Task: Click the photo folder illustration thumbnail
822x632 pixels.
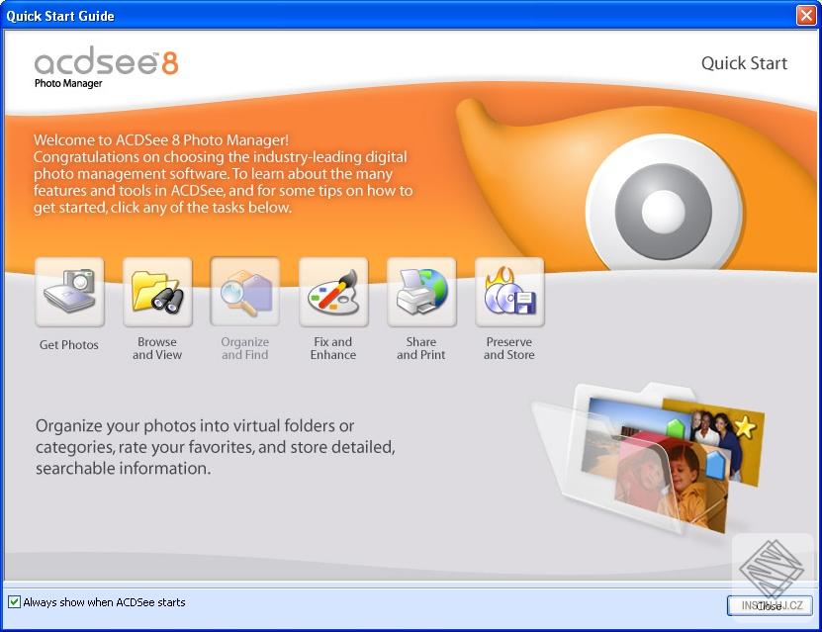Action: pyautogui.click(x=649, y=459)
